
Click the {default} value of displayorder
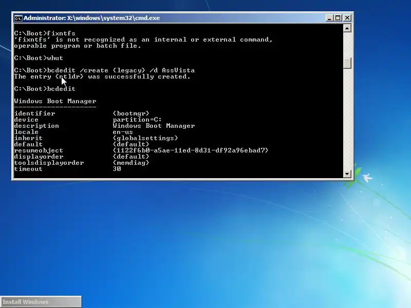click(131, 157)
